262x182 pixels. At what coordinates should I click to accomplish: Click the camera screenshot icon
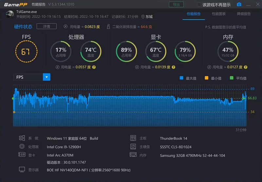pyautogui.click(x=239, y=4)
